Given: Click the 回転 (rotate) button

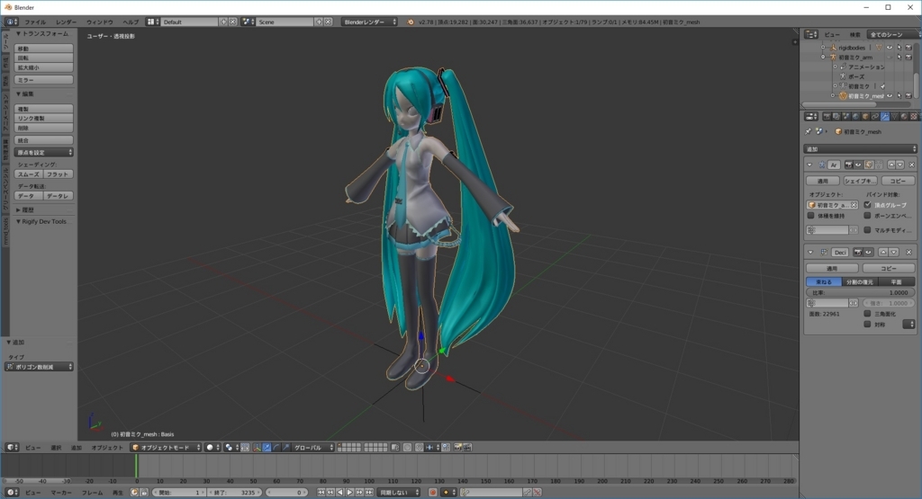Looking at the screenshot, I should (x=43, y=58).
